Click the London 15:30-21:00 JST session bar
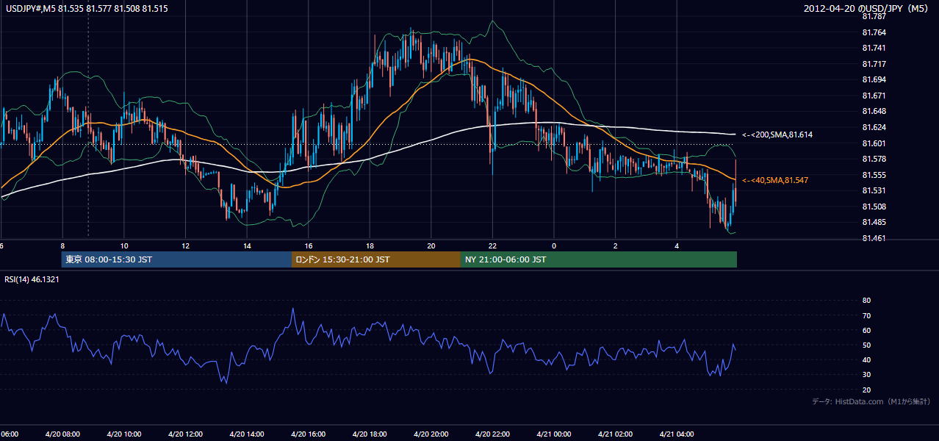The image size is (939, 441). (376, 259)
